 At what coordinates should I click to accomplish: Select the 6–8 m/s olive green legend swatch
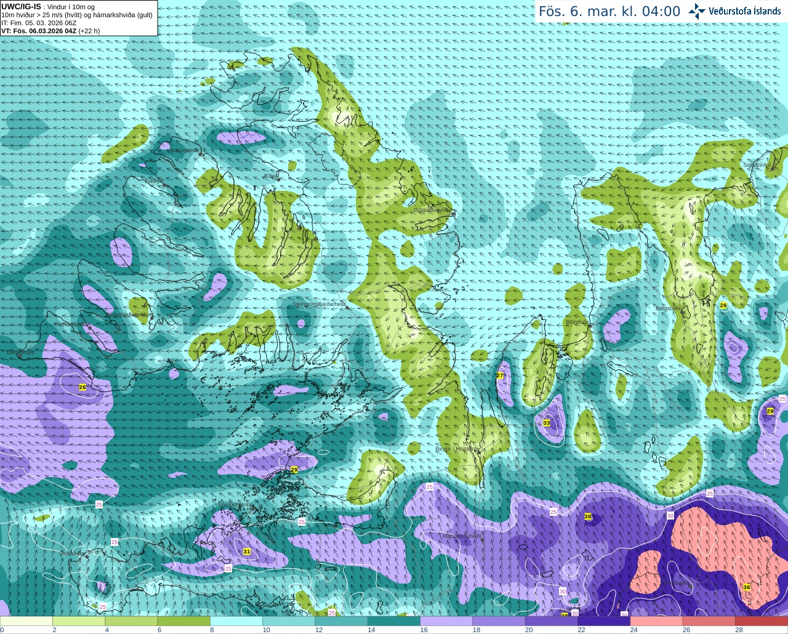tap(184, 621)
